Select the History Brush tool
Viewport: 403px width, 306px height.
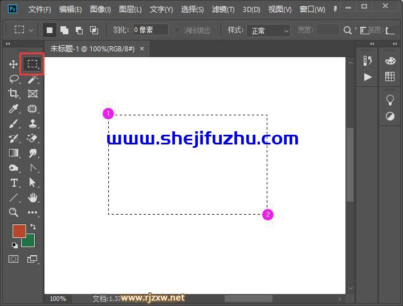click(14, 139)
